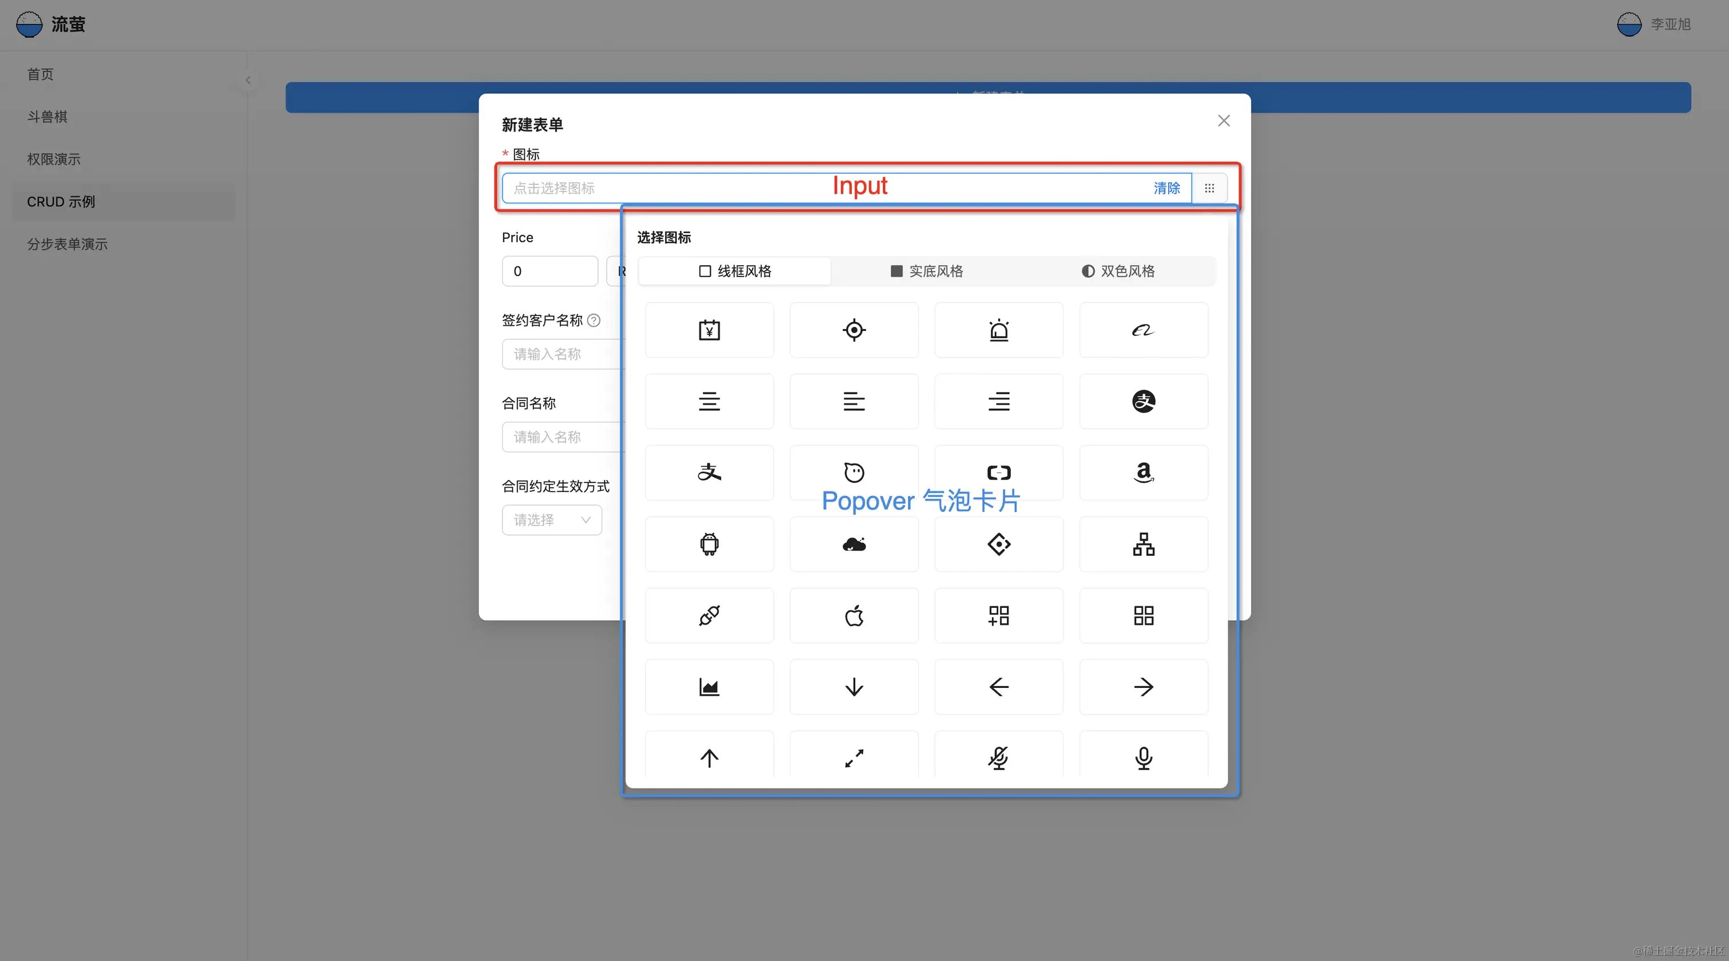Select the apartment structure icon
Viewport: 1729px width, 961px height.
pos(1144,544)
